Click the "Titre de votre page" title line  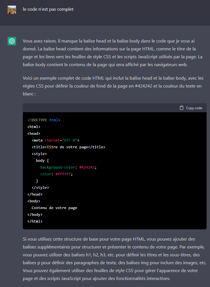tap(68, 147)
